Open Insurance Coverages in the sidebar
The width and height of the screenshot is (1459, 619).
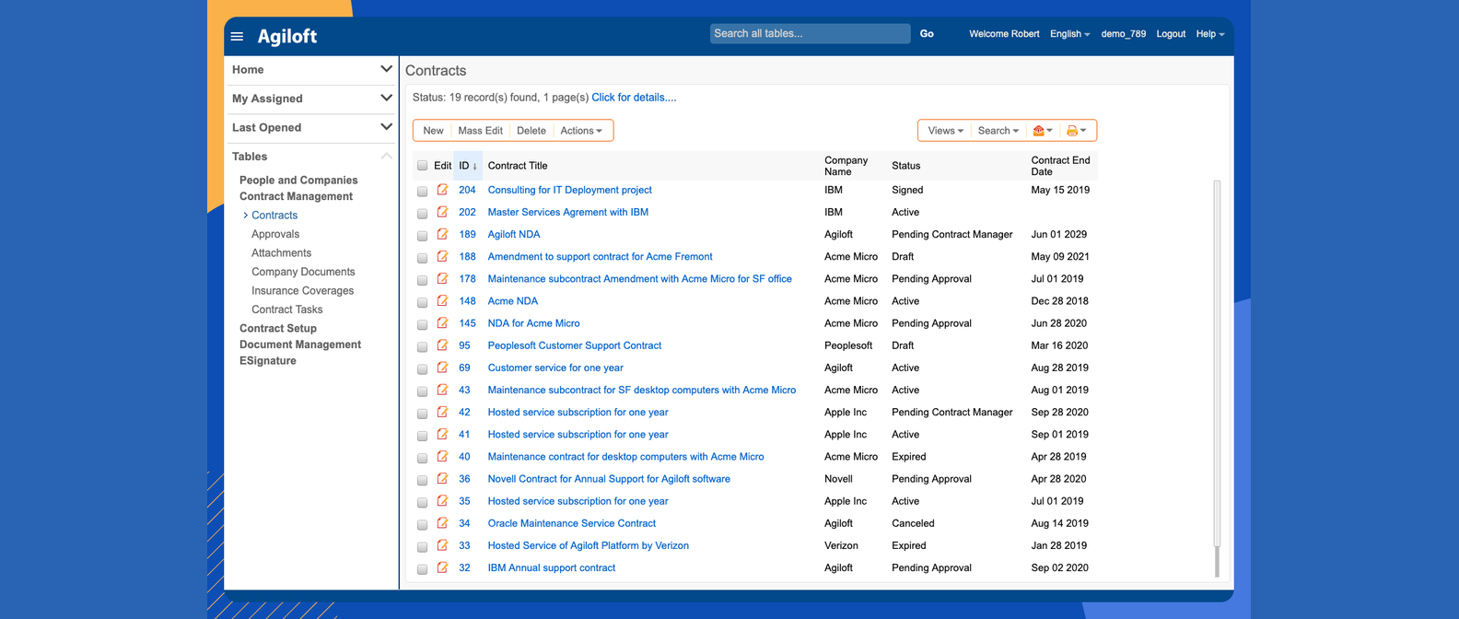coord(303,291)
